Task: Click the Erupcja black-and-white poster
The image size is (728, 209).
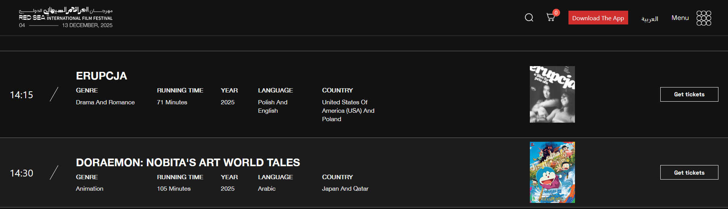Action: (552, 94)
